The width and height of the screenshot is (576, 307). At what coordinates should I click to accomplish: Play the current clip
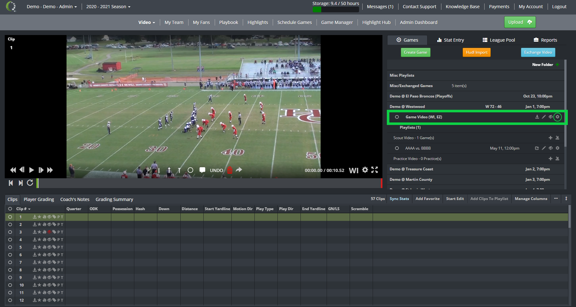point(32,170)
